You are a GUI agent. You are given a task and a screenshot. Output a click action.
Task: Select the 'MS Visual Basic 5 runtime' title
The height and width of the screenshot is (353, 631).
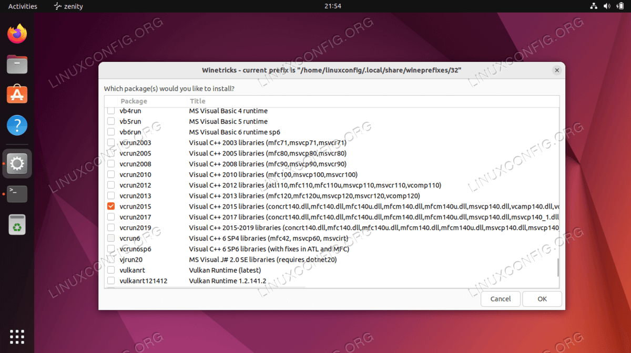pyautogui.click(x=228, y=121)
